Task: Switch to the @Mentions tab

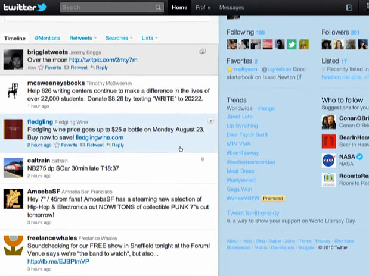Action: (x=46, y=38)
